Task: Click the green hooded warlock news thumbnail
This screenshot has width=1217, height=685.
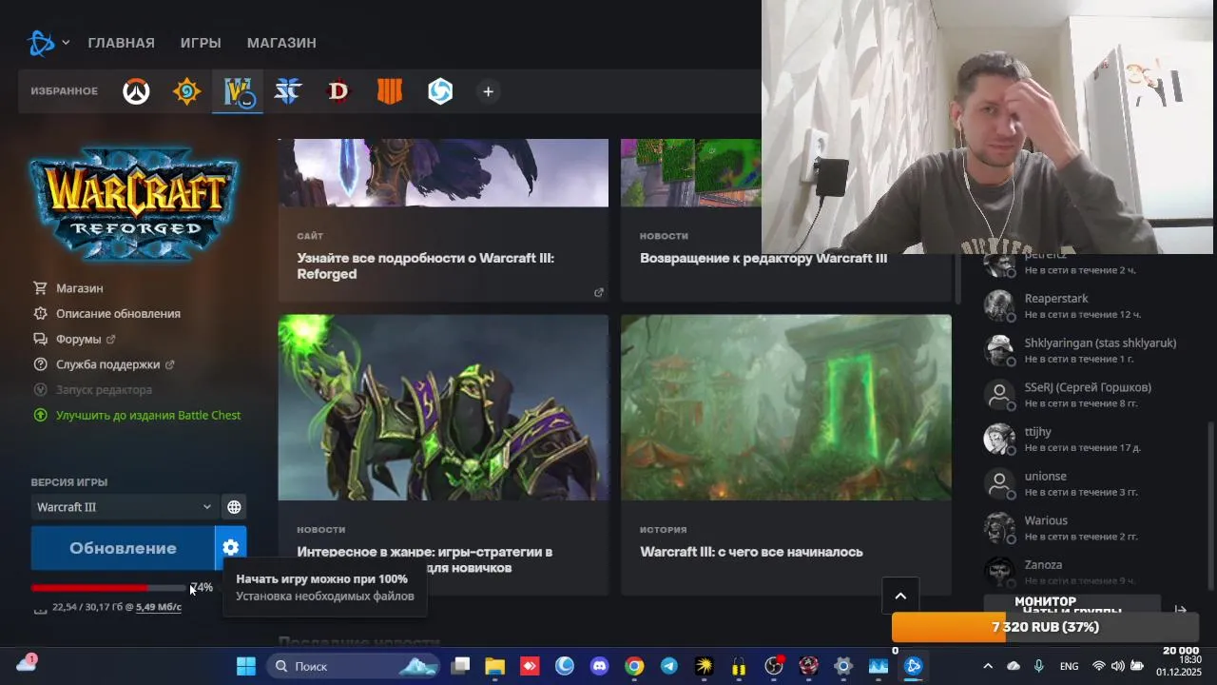Action: coord(443,407)
